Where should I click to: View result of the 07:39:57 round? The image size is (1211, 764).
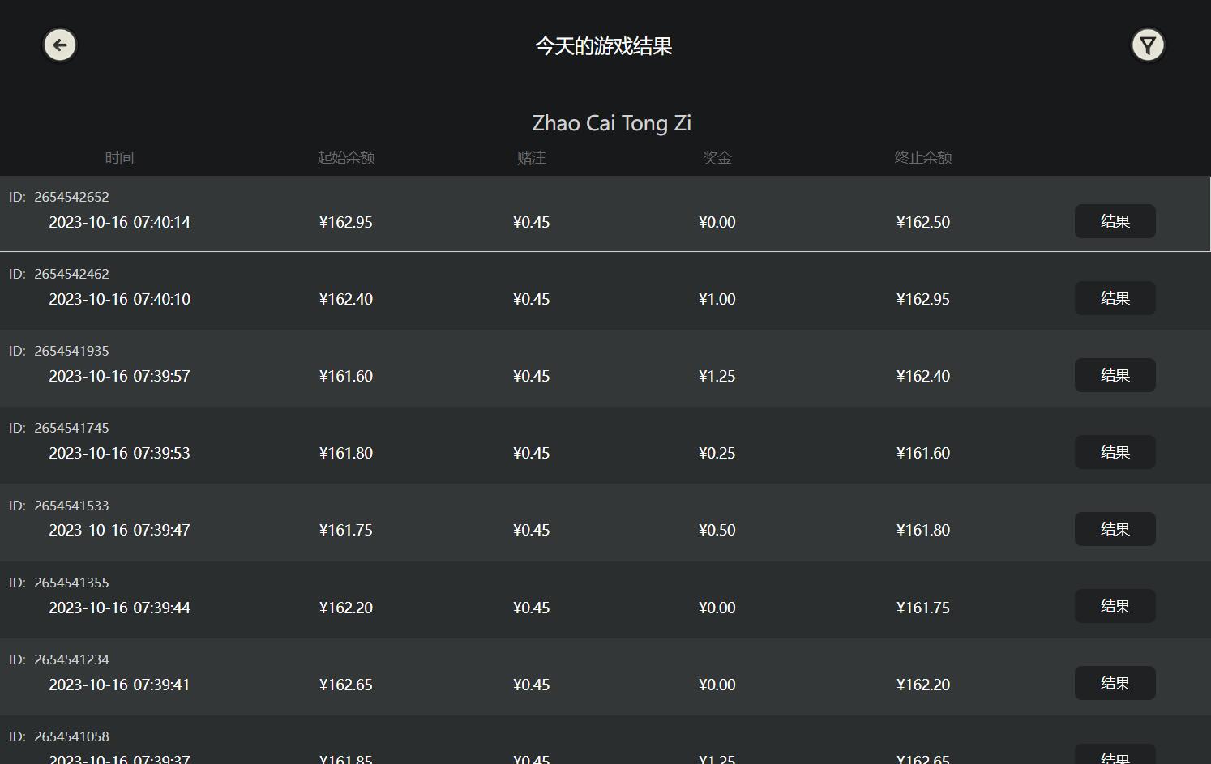[1115, 375]
